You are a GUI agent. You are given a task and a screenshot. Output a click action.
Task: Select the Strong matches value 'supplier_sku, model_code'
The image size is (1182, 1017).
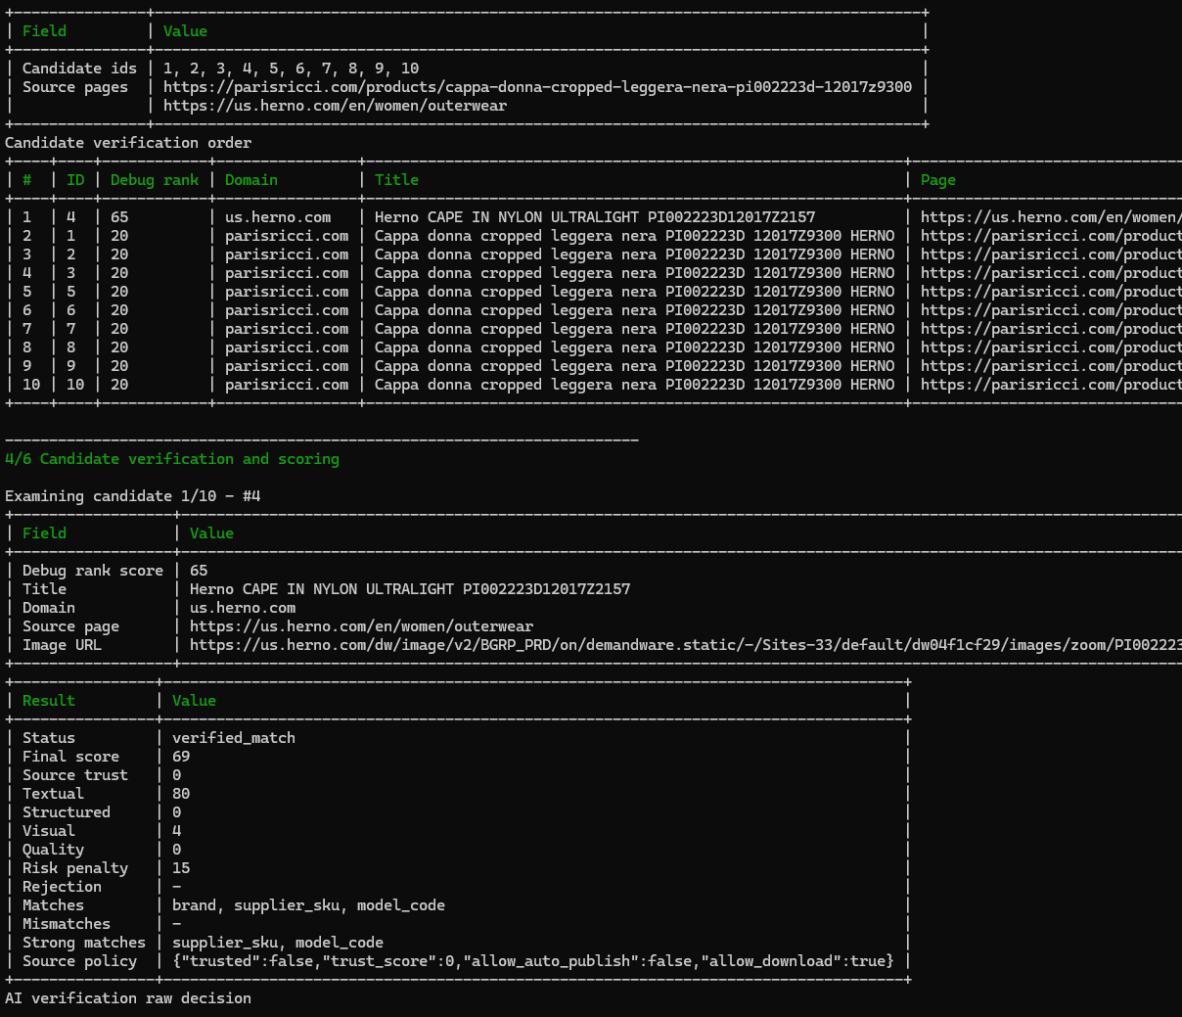(x=278, y=943)
